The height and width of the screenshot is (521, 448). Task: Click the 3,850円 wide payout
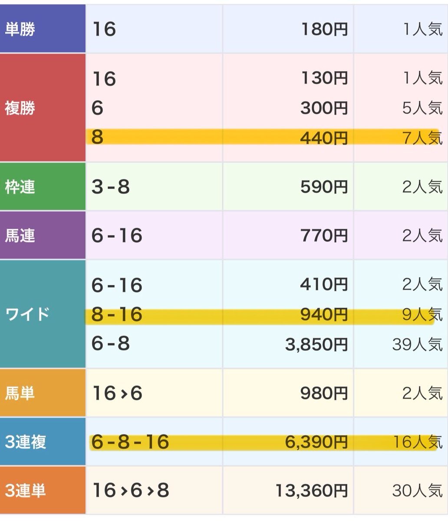pos(316,344)
